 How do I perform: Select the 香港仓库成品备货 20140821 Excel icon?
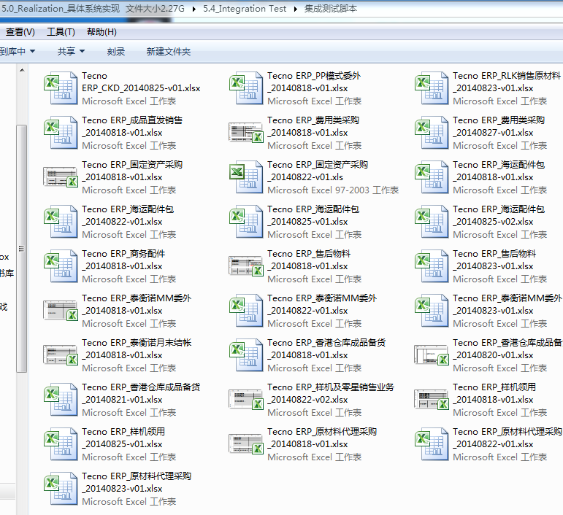point(61,400)
